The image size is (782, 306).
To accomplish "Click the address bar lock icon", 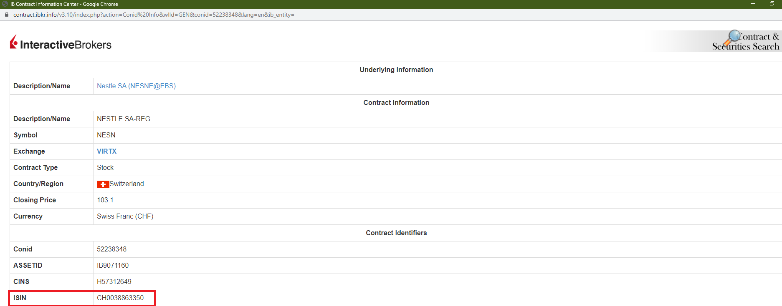I will click(6, 15).
